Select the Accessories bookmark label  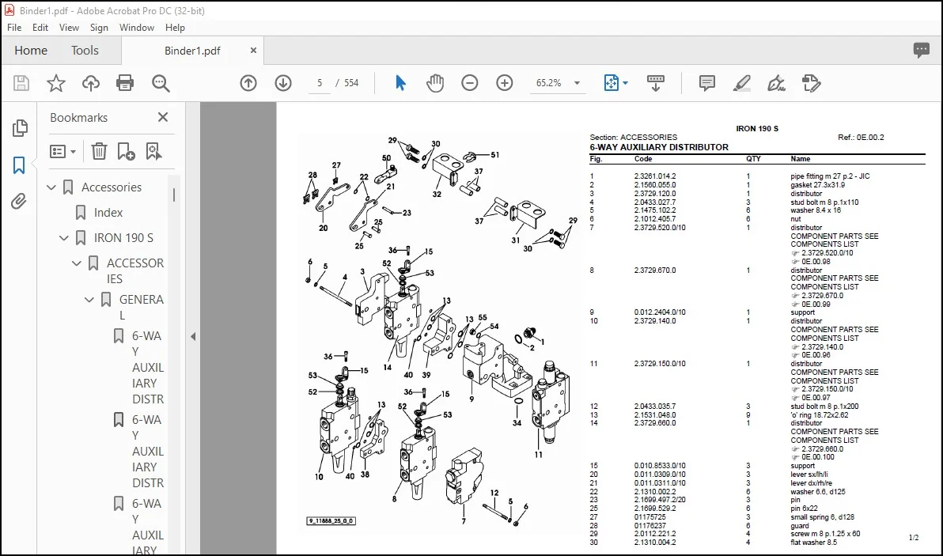(x=112, y=187)
